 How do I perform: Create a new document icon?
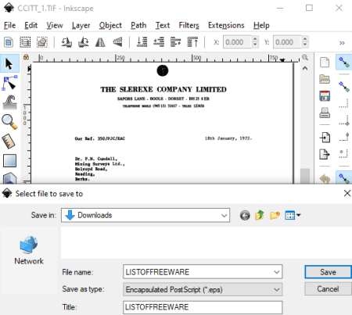(x=325, y=63)
